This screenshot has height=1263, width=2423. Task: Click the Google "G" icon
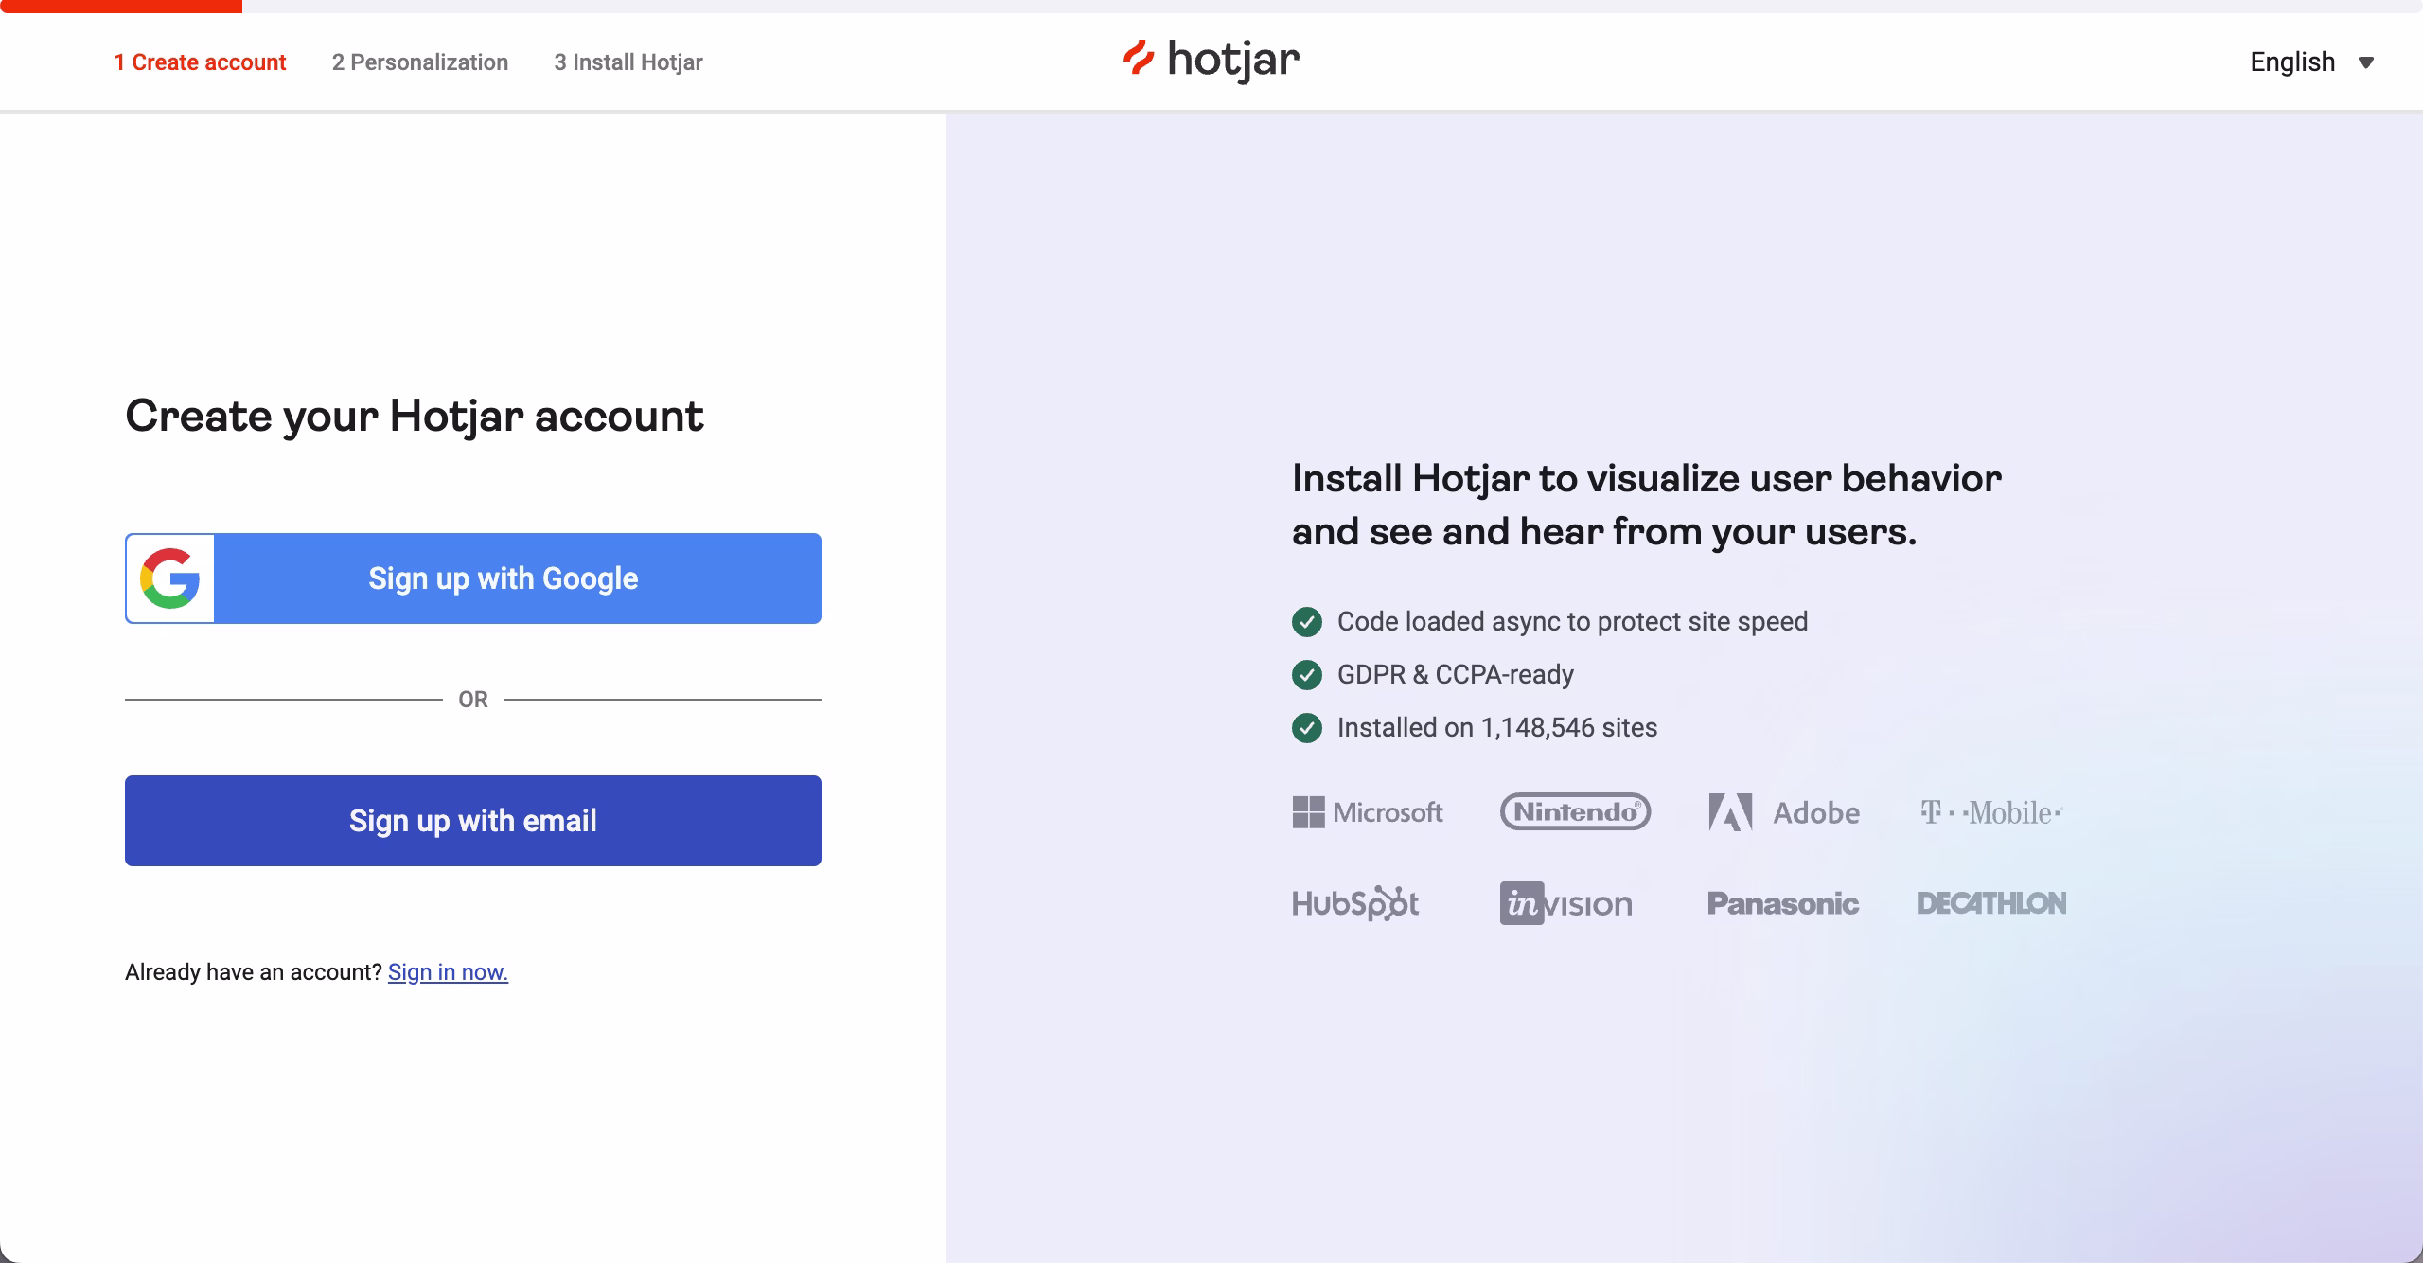(171, 578)
